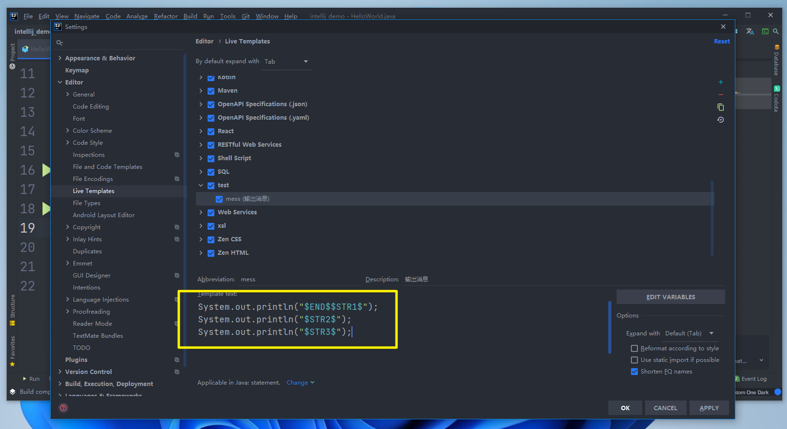Click the options panel scrollbar
Screen dimensions: 787x429
tap(610, 327)
